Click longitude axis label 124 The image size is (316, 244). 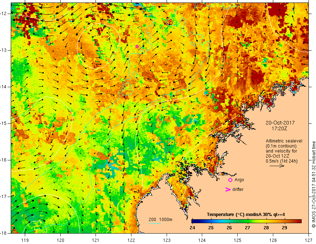coord(202,240)
